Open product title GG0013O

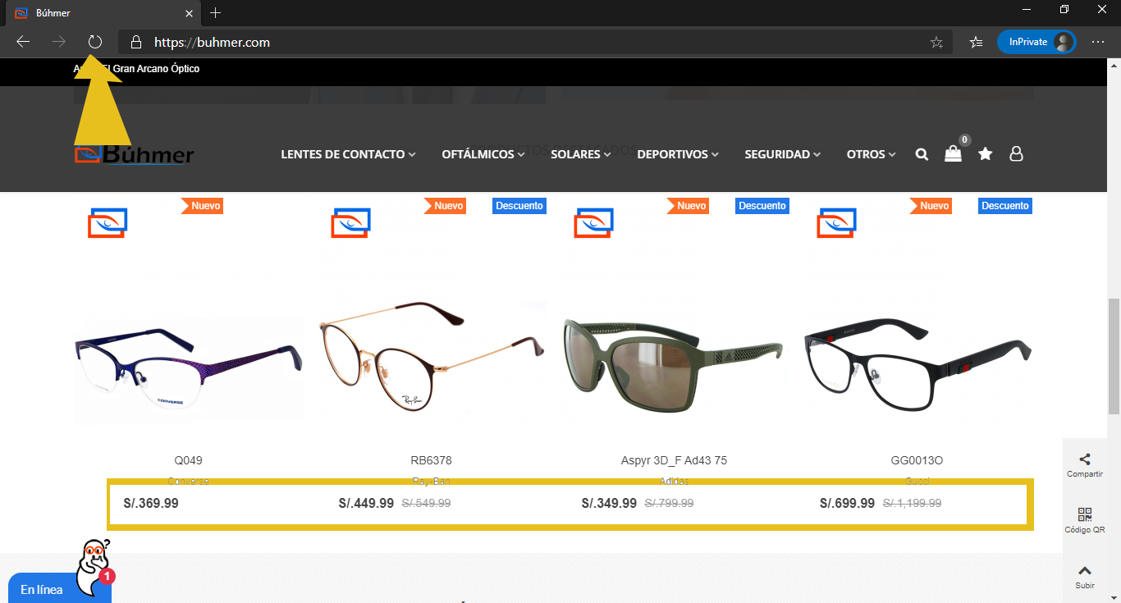[917, 460]
